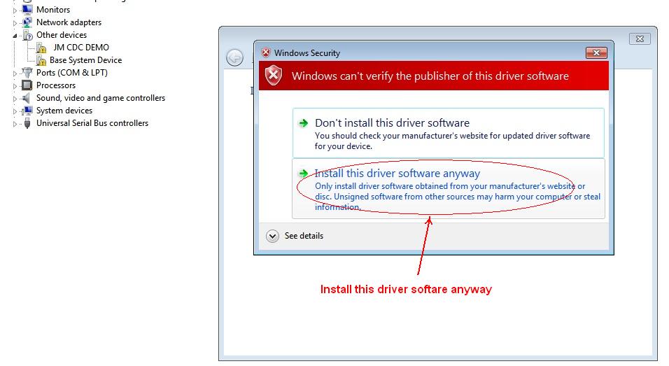Click the Base System Device warning icon

41,60
